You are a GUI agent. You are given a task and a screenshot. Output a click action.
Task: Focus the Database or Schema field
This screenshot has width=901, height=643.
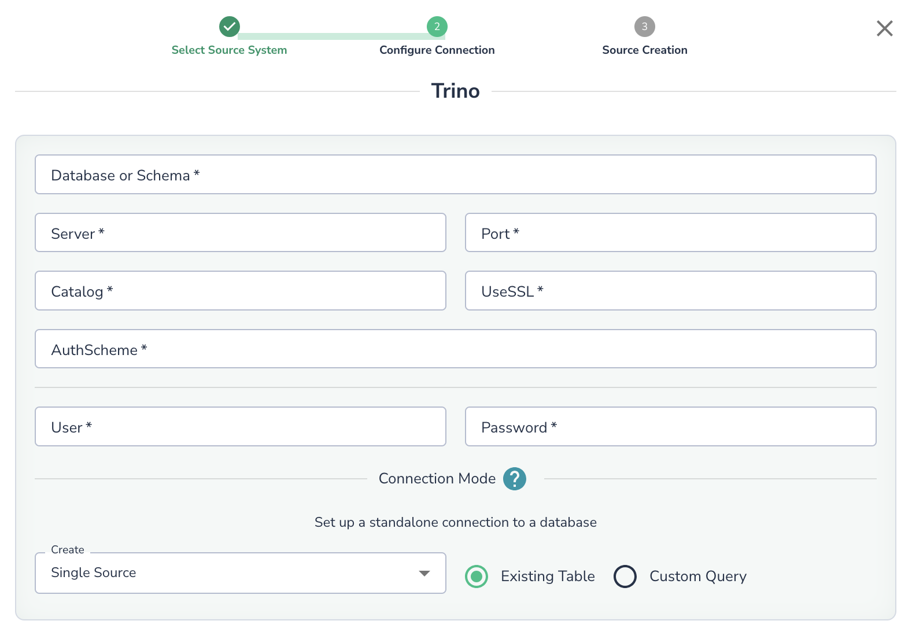[x=456, y=174]
